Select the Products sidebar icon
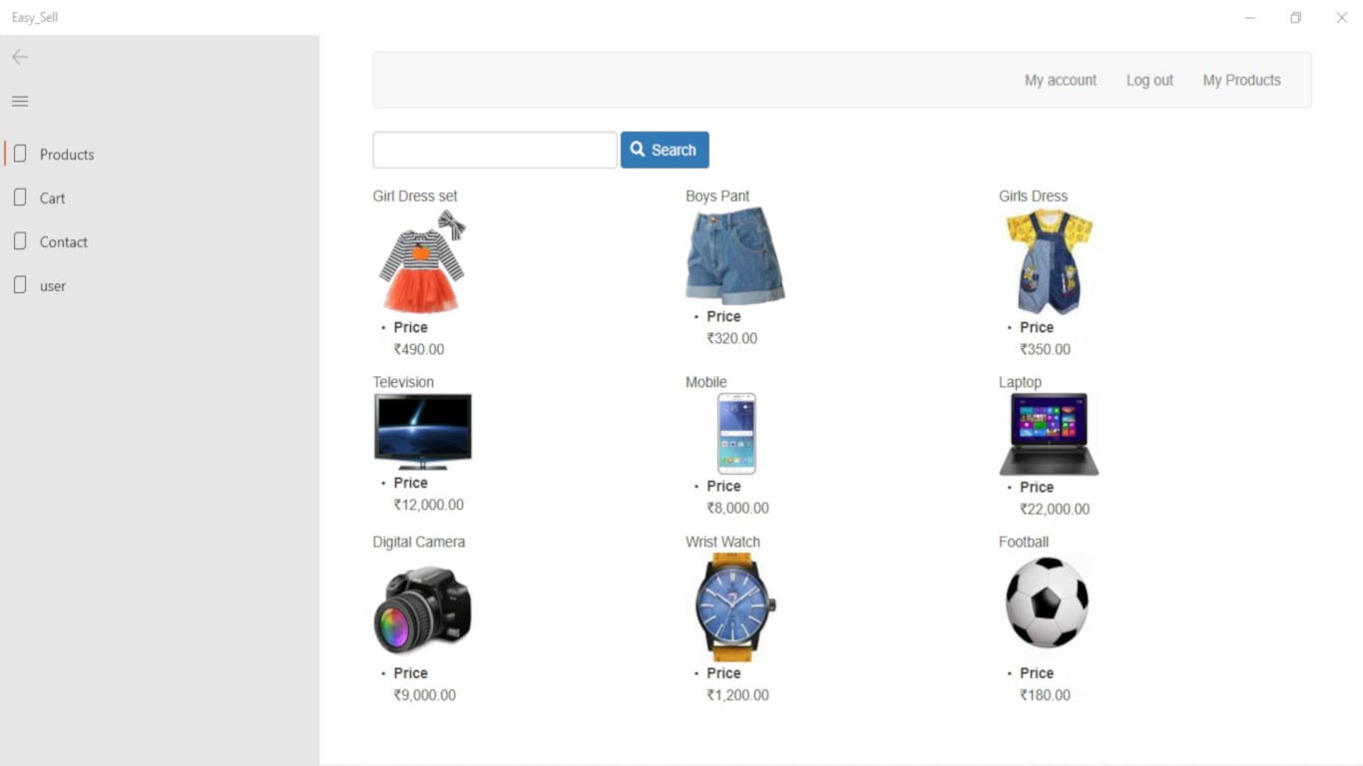 (x=20, y=154)
